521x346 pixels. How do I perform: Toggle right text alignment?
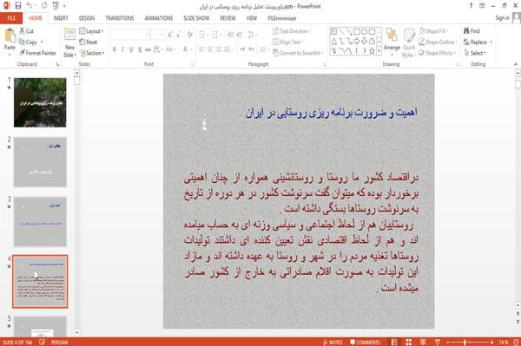[x=218, y=49]
